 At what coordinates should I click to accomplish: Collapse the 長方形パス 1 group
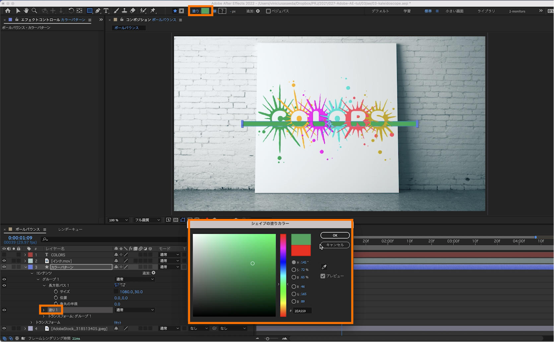tap(44, 285)
